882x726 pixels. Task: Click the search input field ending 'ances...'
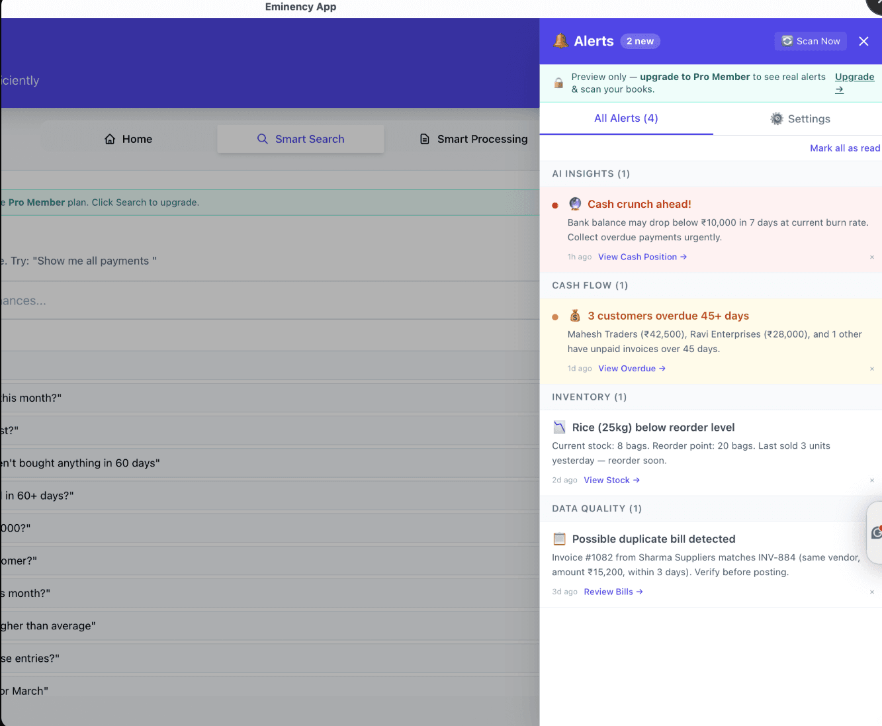270,300
